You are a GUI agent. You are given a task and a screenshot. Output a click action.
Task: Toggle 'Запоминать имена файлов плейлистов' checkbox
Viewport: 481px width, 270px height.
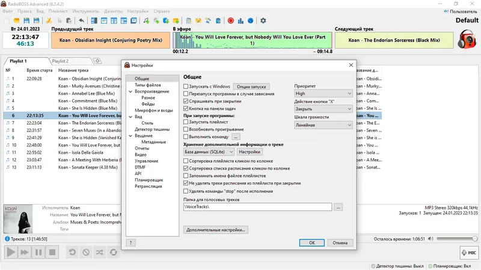coord(186,176)
